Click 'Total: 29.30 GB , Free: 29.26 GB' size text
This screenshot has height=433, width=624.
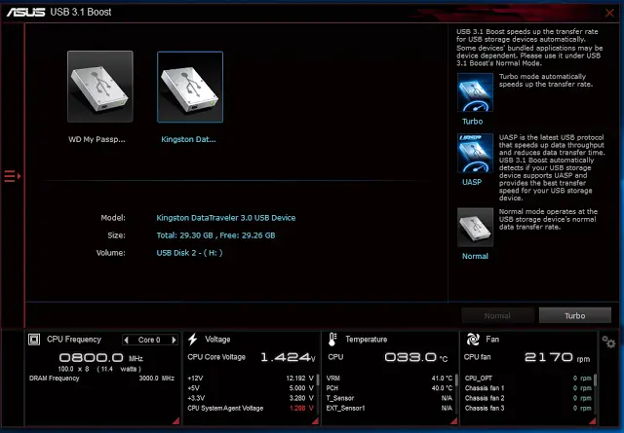pyautogui.click(x=215, y=235)
